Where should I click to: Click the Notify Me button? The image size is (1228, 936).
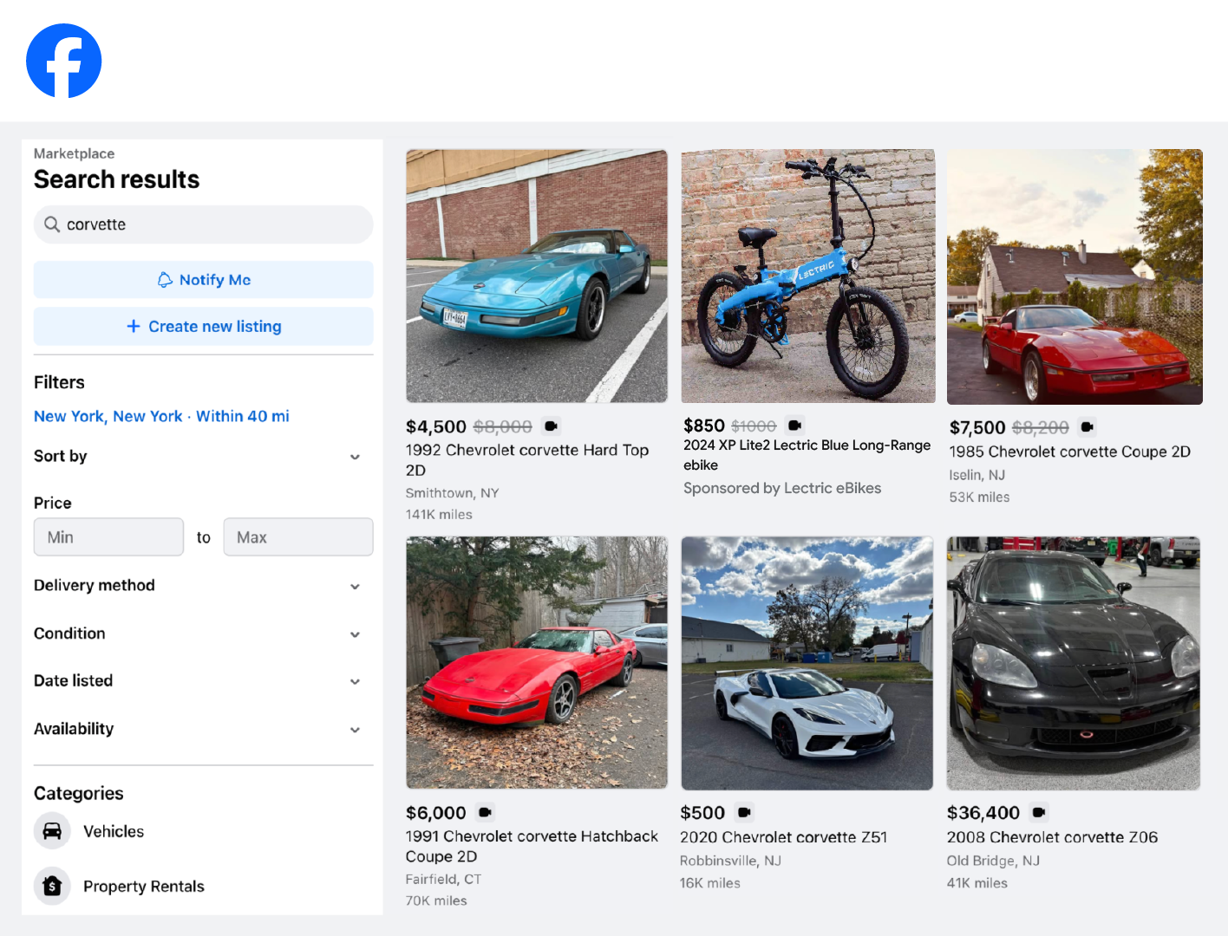204,280
